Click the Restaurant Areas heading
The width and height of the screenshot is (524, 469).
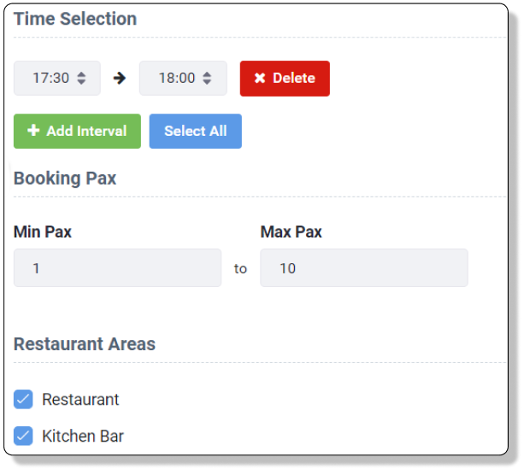coord(85,344)
